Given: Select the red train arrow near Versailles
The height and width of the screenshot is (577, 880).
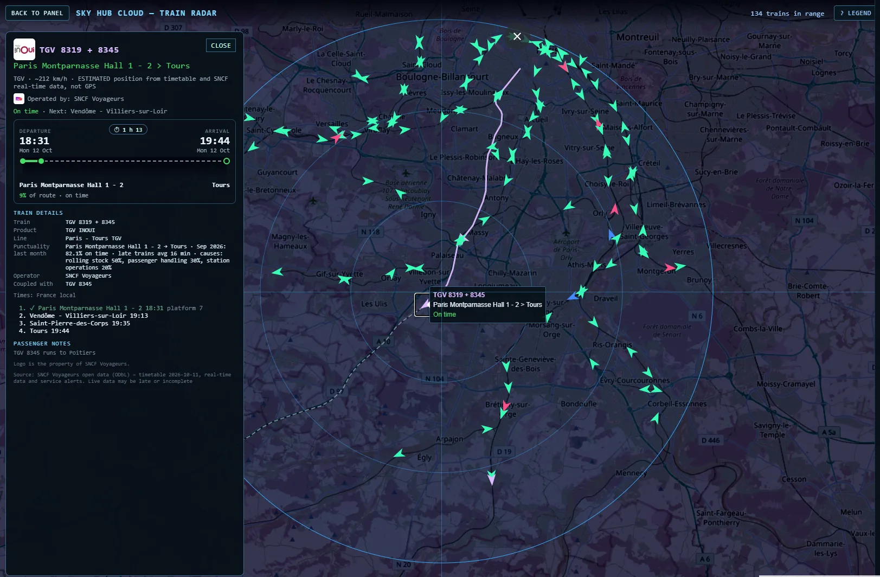Looking at the screenshot, I should [336, 138].
